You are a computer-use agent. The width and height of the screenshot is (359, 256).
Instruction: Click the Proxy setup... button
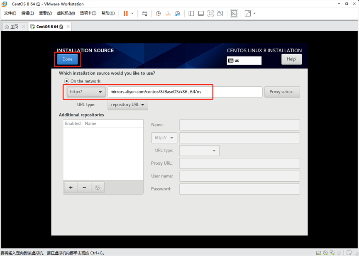pyautogui.click(x=282, y=92)
